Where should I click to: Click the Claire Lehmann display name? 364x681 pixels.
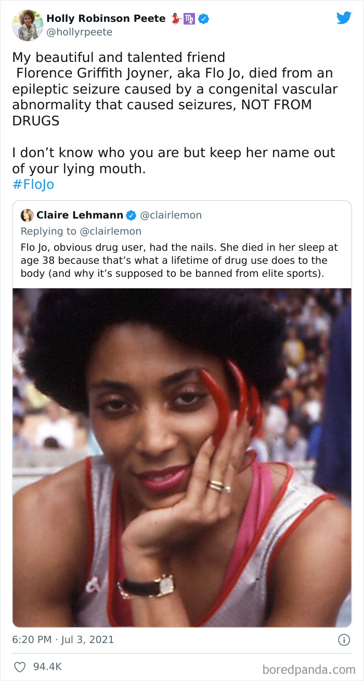point(80,215)
